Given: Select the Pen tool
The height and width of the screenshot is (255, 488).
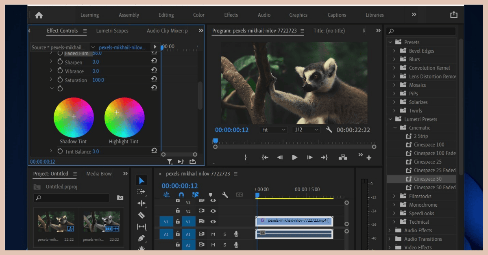Looking at the screenshot, I should (141, 238).
